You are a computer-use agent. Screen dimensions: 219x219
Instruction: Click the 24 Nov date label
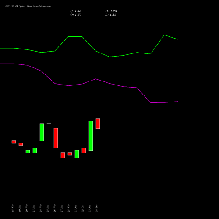point(41,208)
